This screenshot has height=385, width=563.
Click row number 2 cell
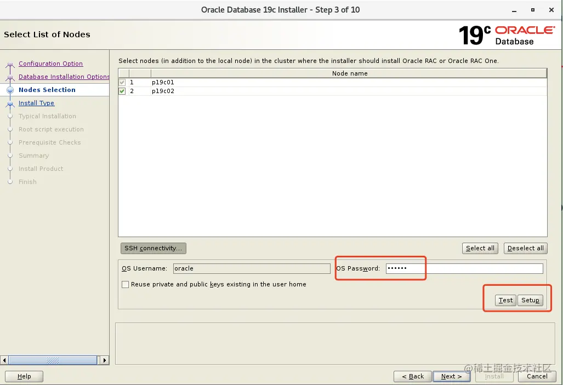pos(140,91)
